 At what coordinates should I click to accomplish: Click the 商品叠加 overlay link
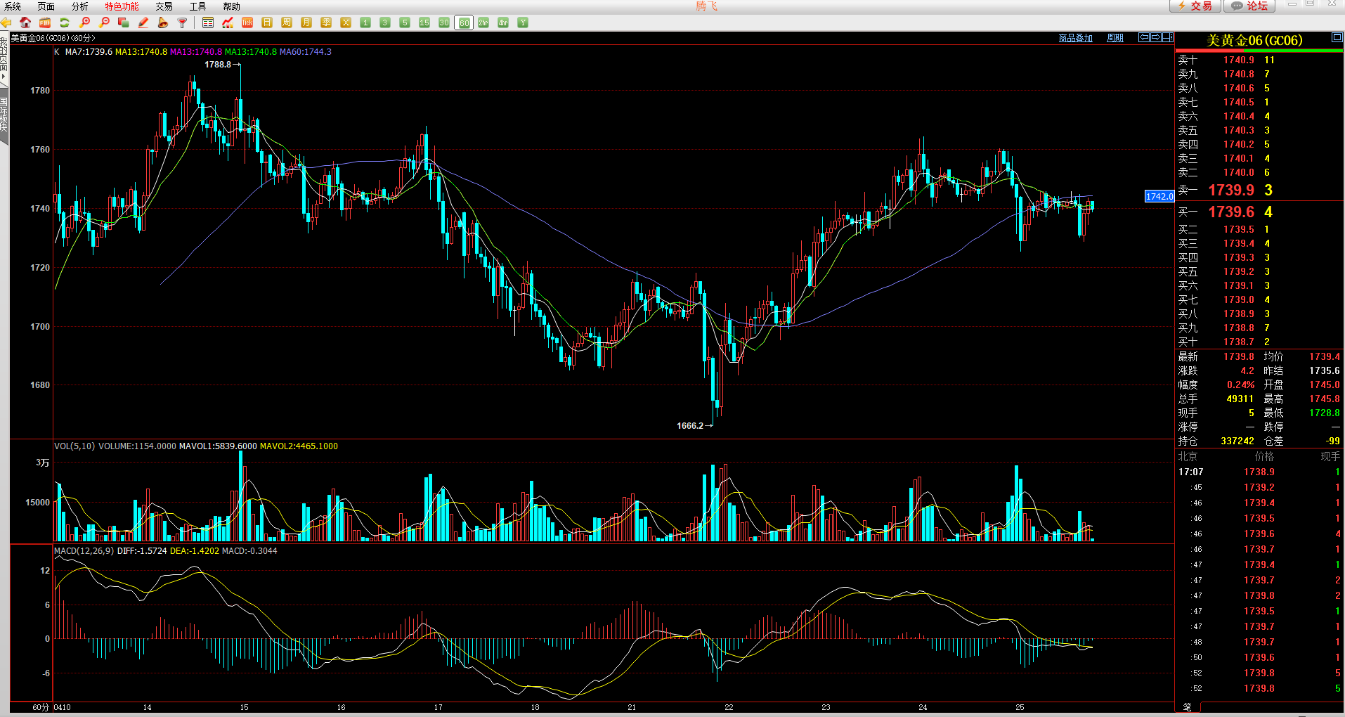1076,38
